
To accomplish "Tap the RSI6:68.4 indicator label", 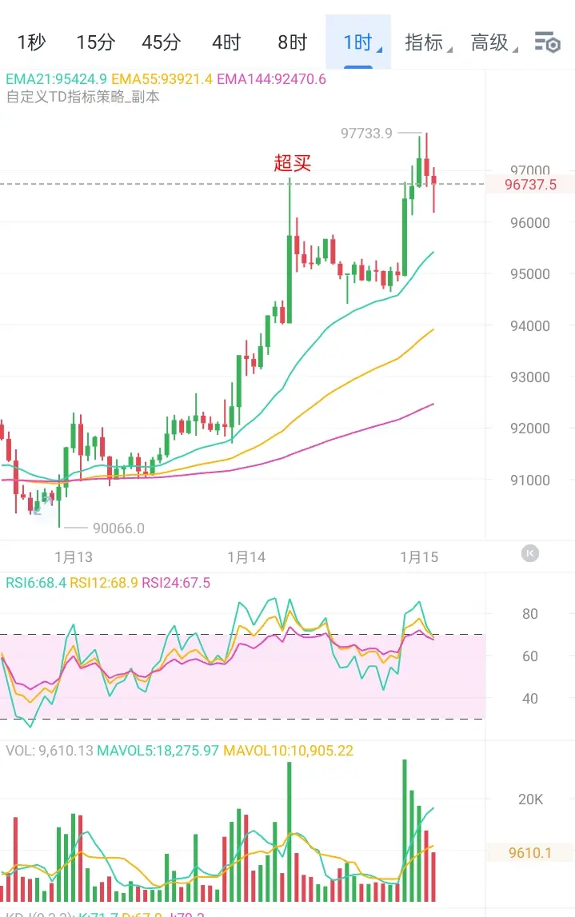I will click(x=36, y=583).
